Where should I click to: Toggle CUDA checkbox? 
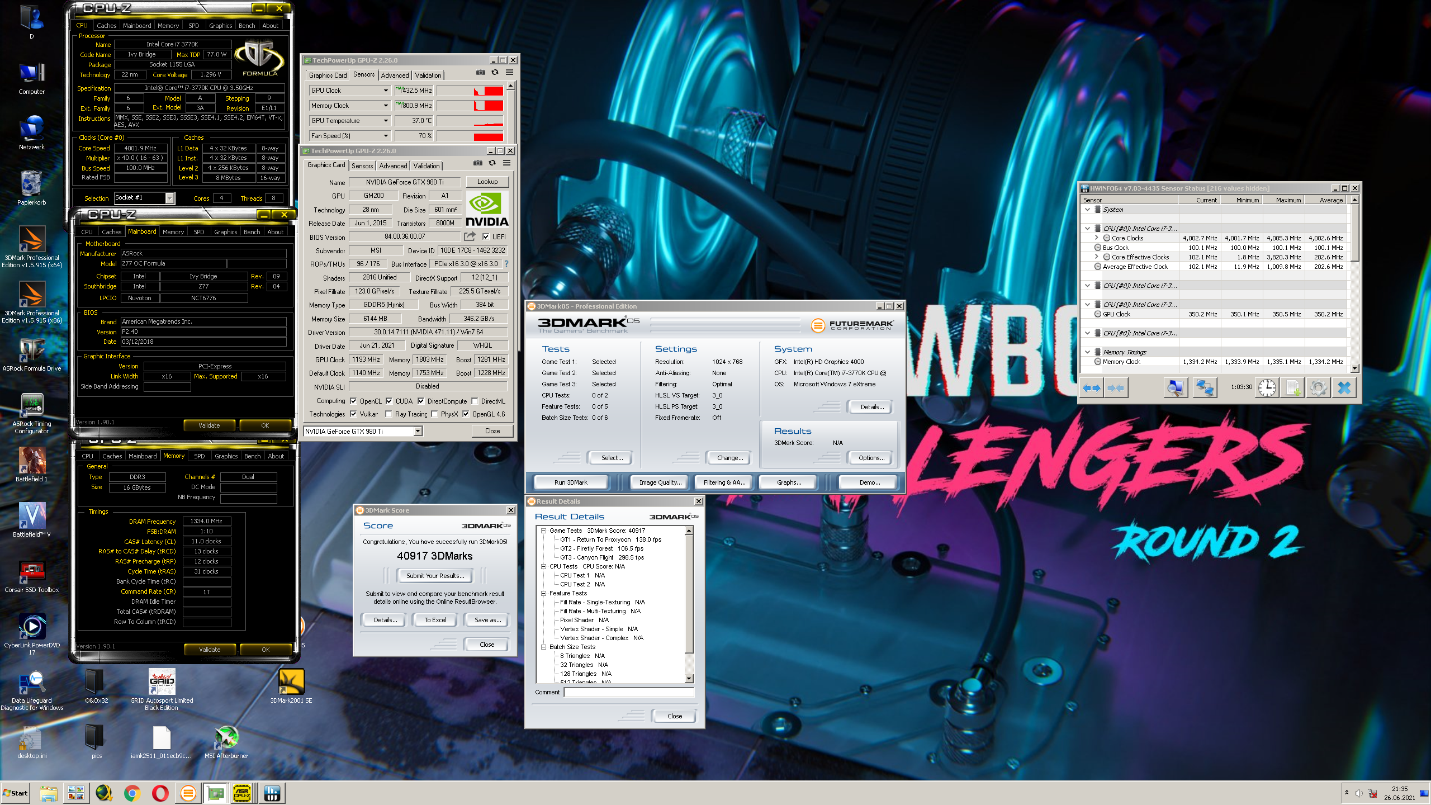pyautogui.click(x=389, y=401)
